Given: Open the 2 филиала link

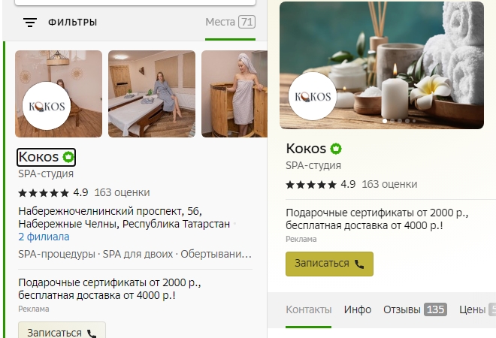Looking at the screenshot, I should coord(44,237).
